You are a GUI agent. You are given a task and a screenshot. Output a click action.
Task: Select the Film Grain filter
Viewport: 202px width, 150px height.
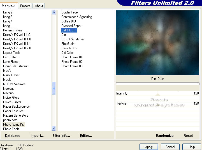coord(68,44)
